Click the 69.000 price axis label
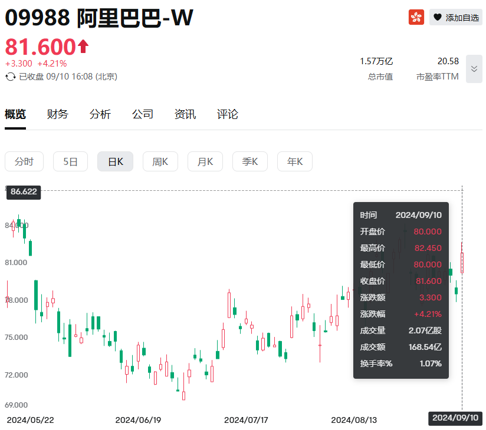486x430 pixels. (16, 405)
